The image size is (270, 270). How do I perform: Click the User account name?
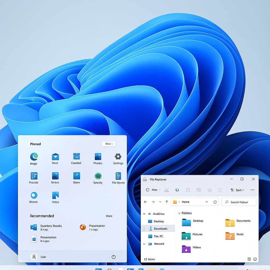(43, 257)
